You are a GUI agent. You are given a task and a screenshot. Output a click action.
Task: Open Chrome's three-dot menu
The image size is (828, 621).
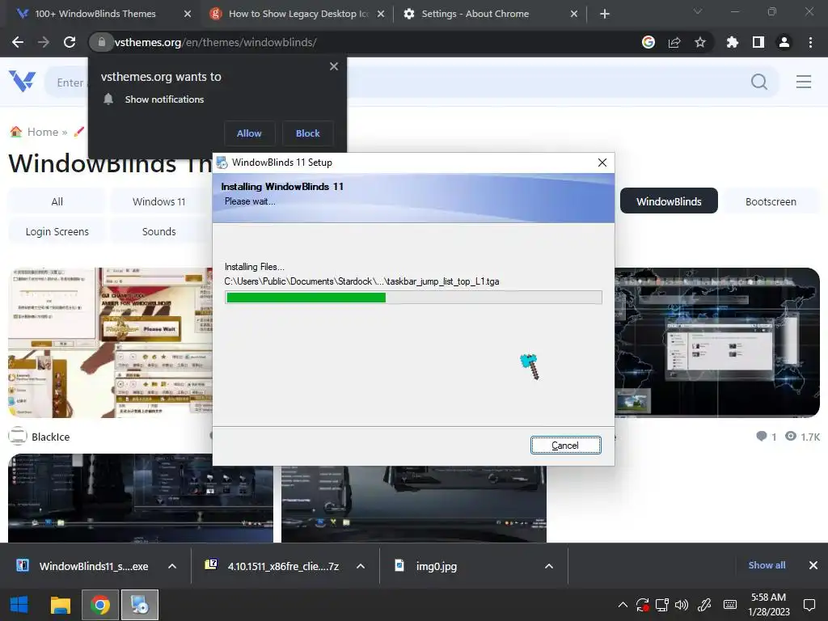(x=810, y=42)
